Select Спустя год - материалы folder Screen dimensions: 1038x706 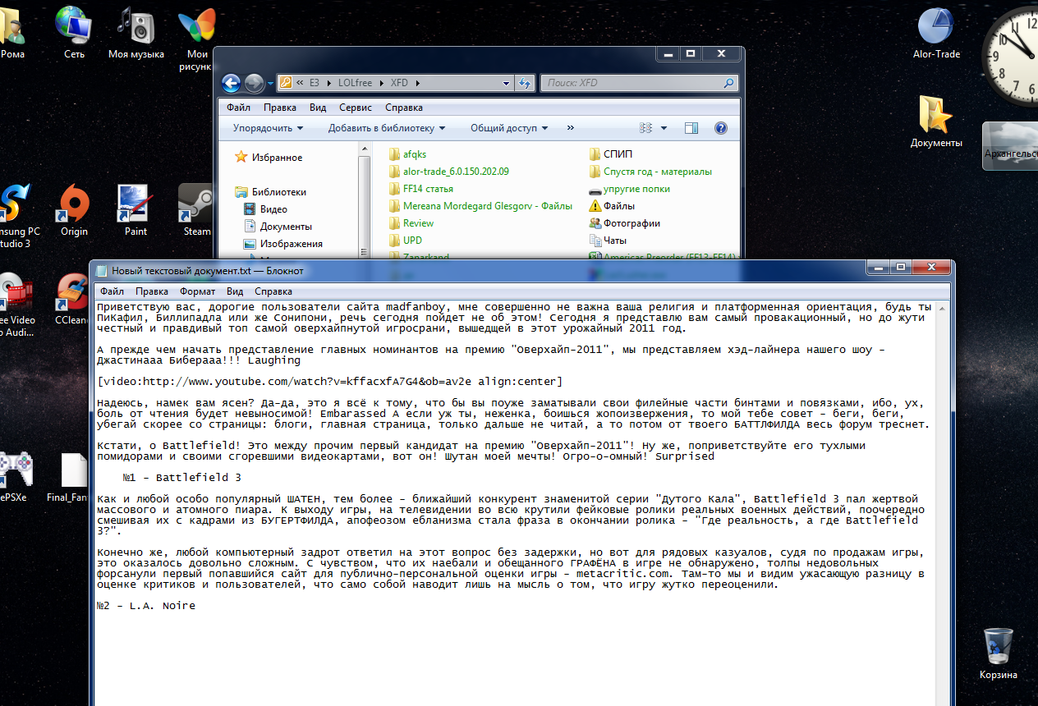pos(650,172)
